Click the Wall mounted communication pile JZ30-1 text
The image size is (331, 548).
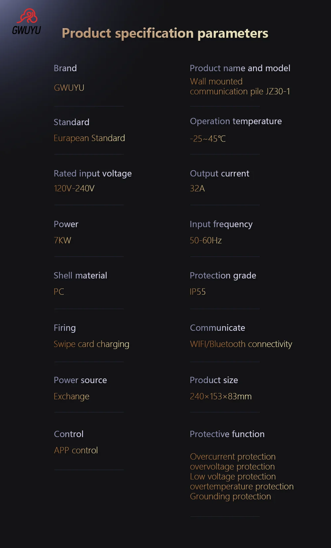point(240,86)
